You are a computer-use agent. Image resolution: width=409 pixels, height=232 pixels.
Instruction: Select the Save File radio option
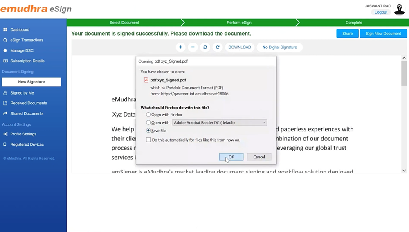coord(148,131)
